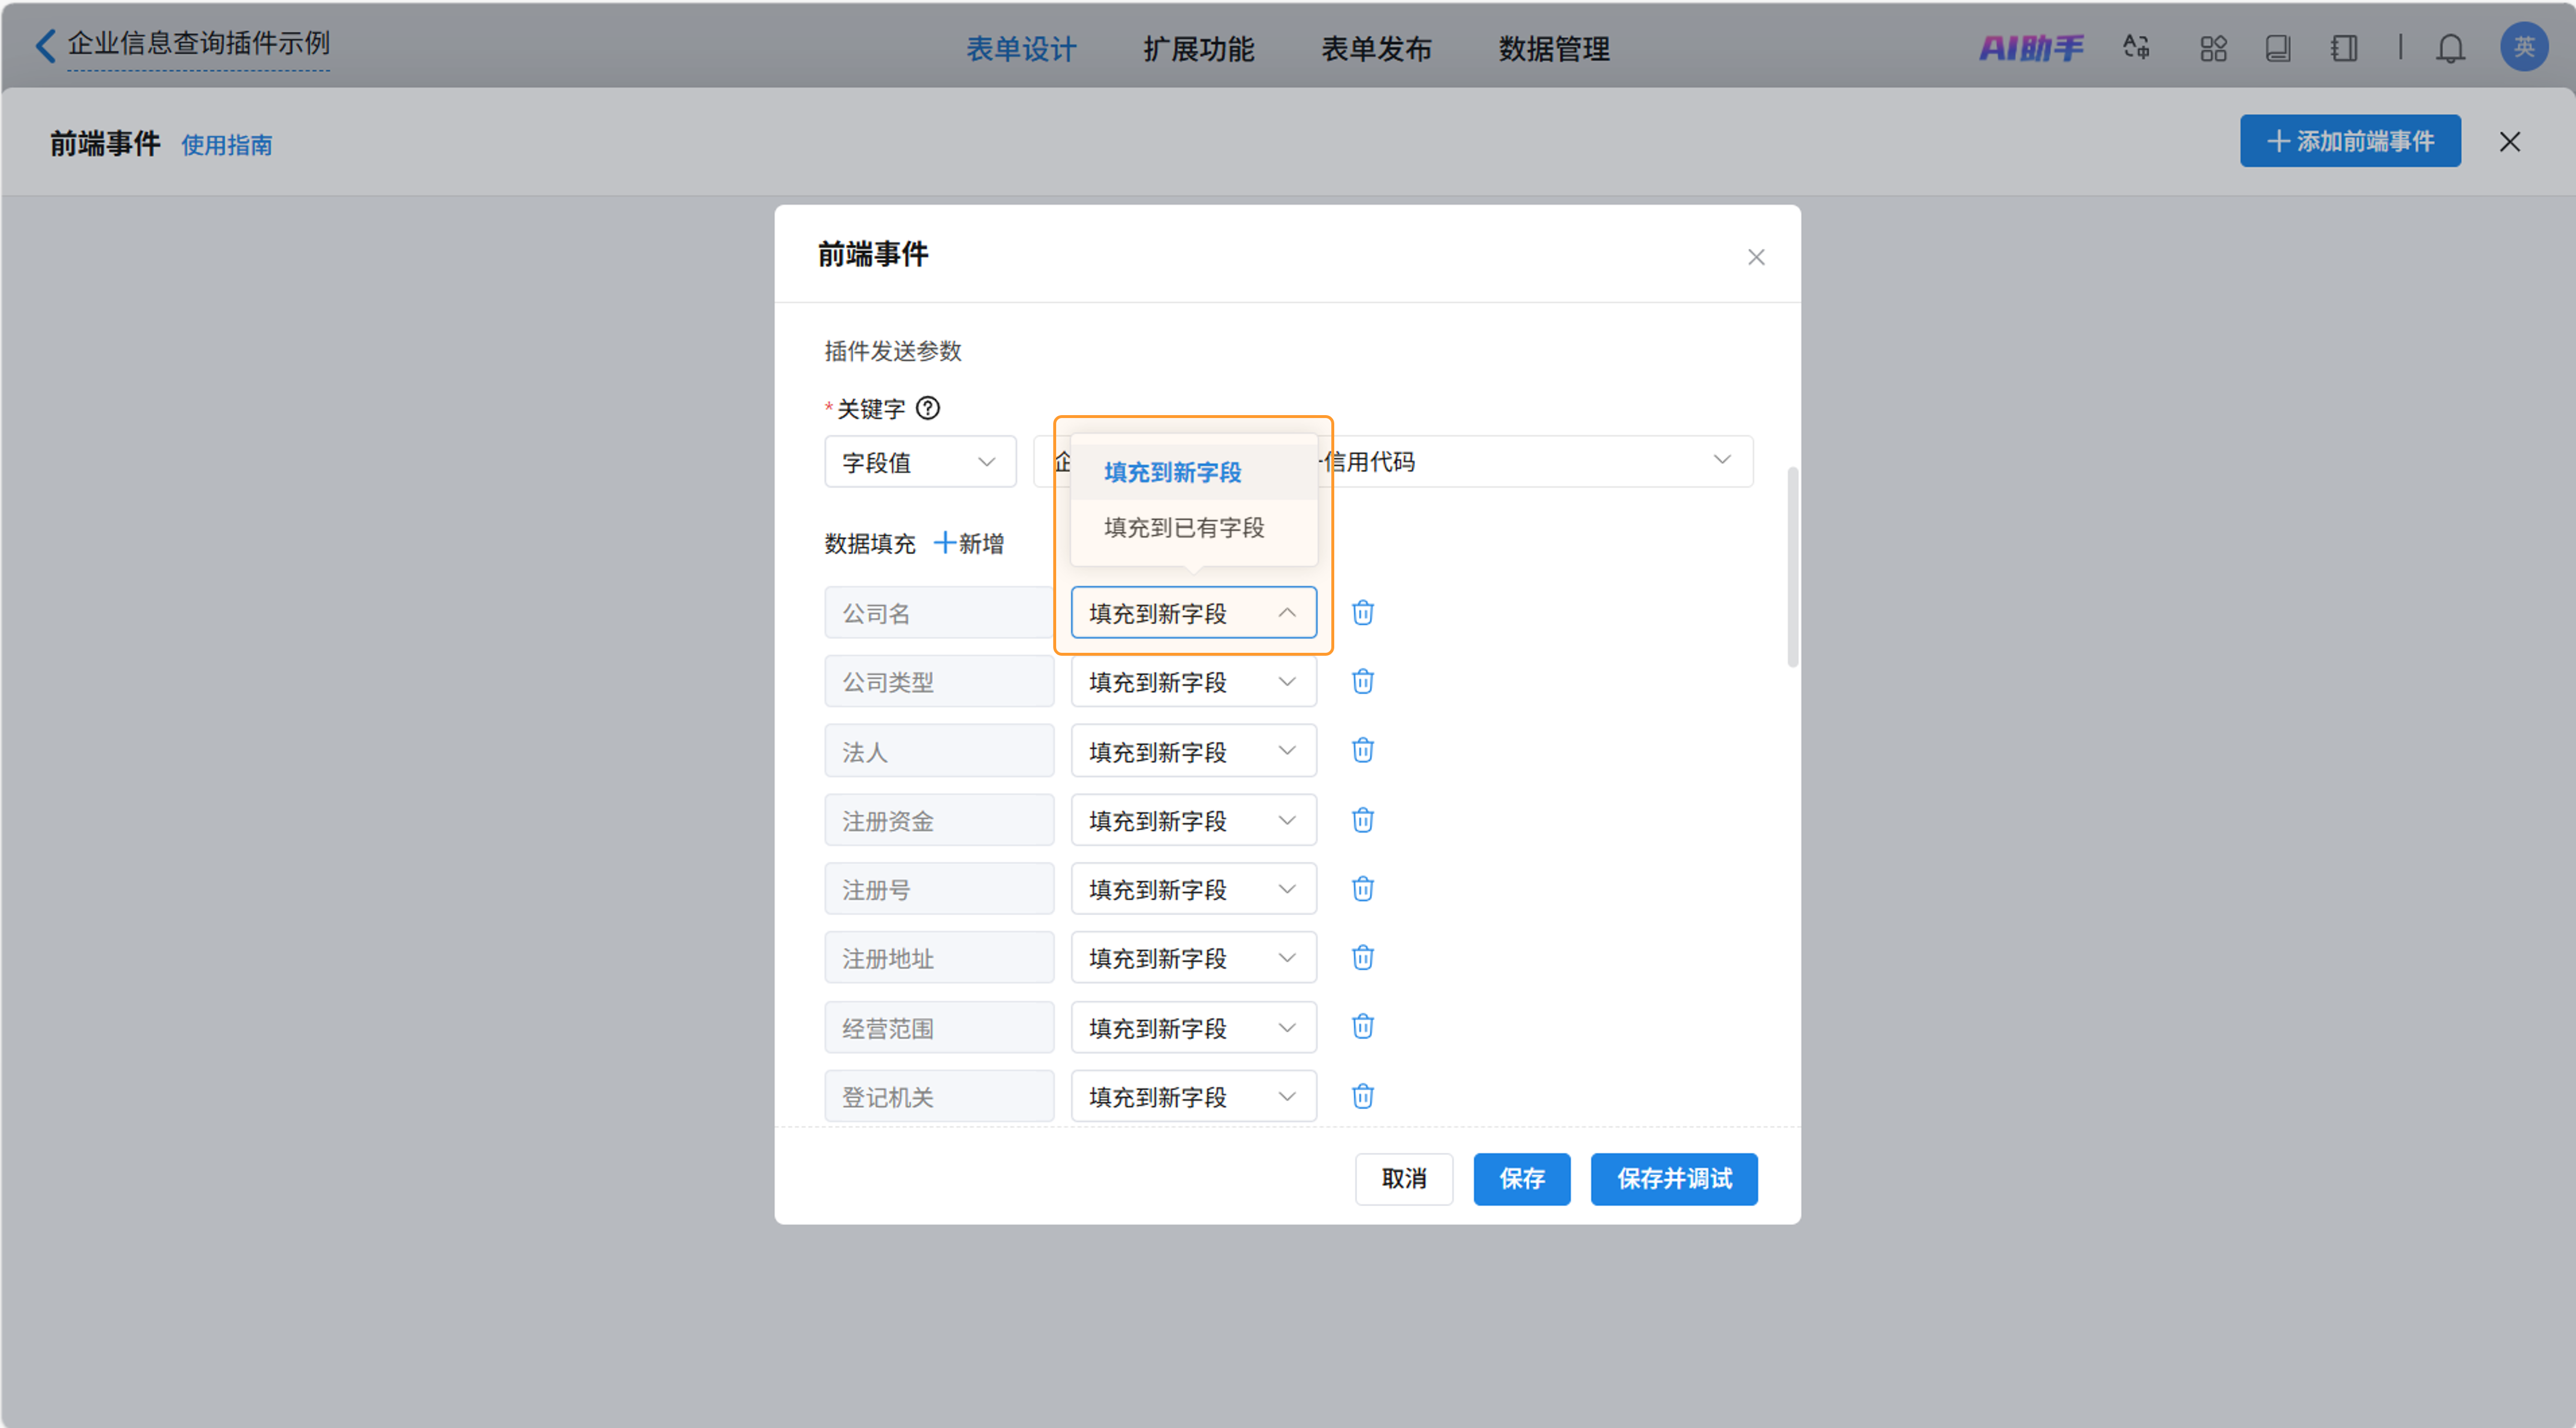
Task: Open the four-squares app grid icon
Action: tap(2213, 48)
